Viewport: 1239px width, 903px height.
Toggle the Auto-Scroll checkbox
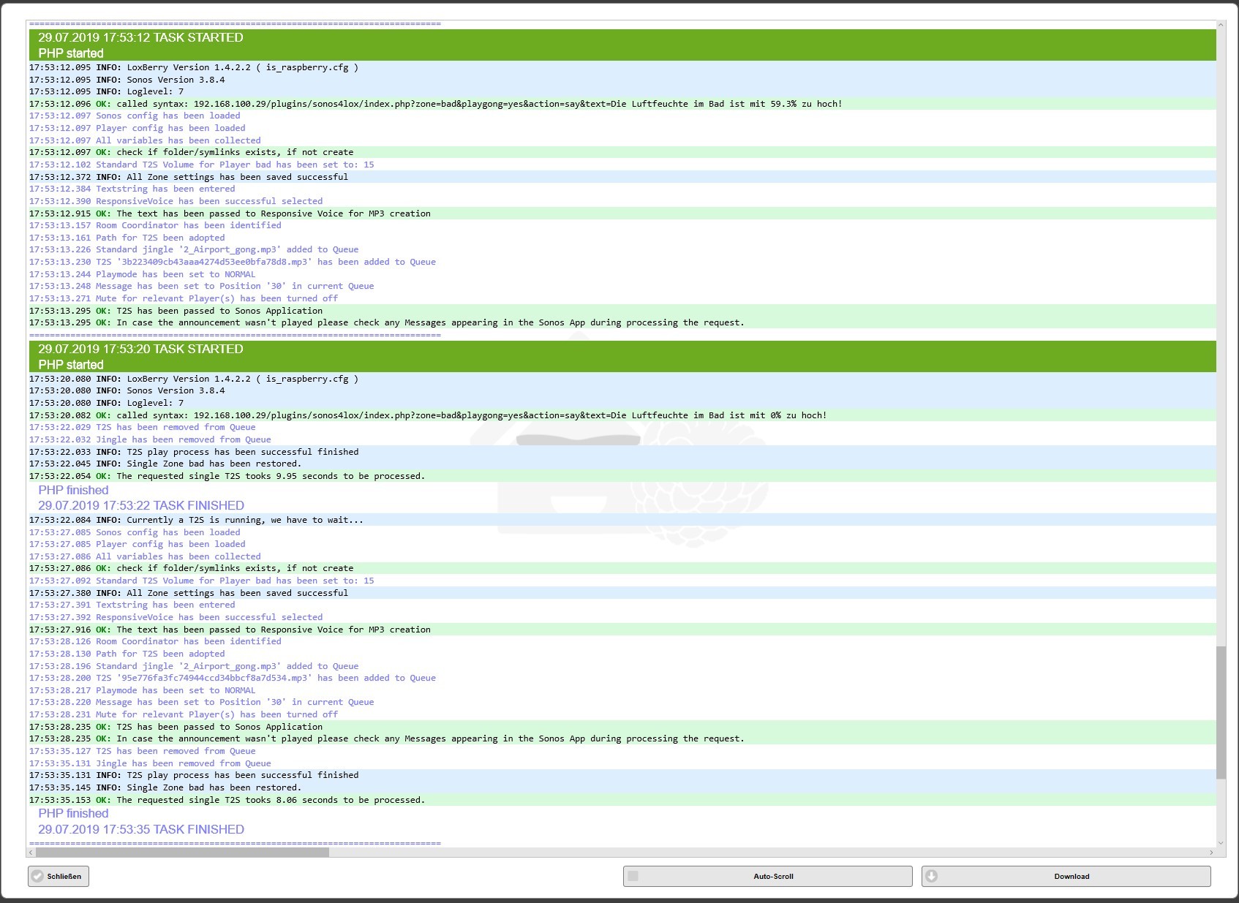click(x=633, y=876)
